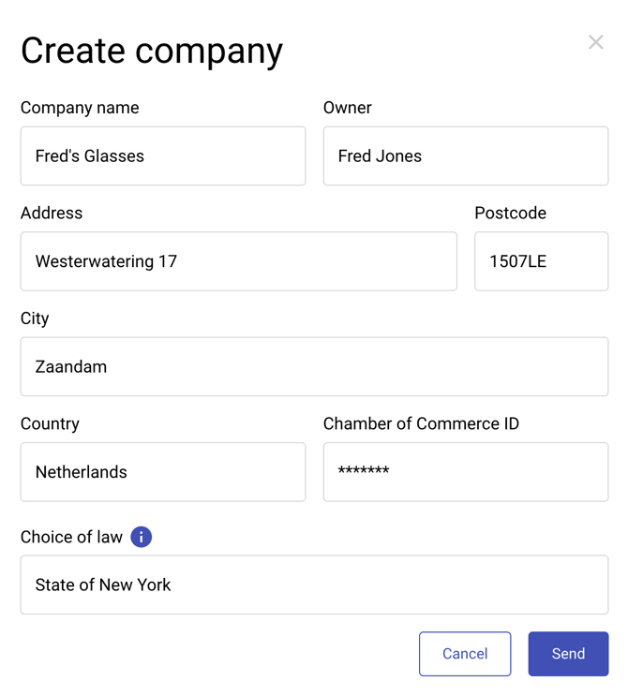Click the Postcode label
Image resolution: width=628 pixels, height=696 pixels.
click(510, 213)
